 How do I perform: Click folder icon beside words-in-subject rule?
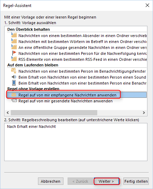click(x=14, y=41)
